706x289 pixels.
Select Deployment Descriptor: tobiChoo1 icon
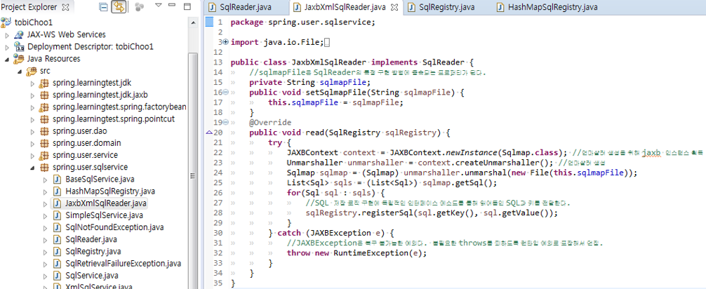[x=19, y=47]
